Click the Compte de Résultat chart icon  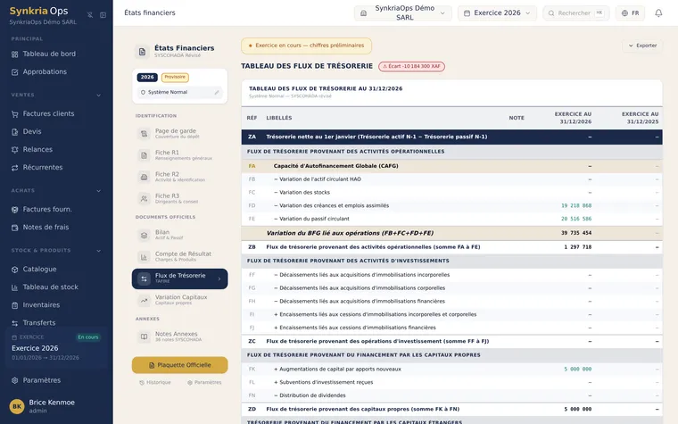(144, 256)
